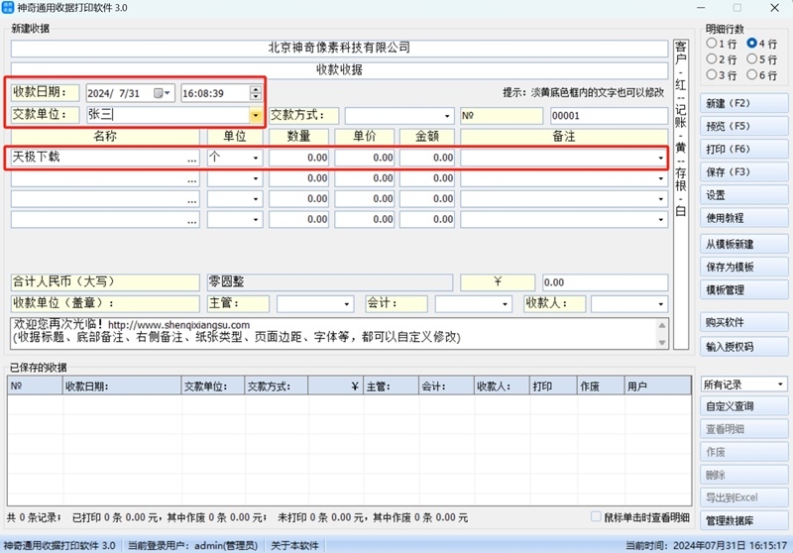Click 购买软件 button

coord(744,322)
